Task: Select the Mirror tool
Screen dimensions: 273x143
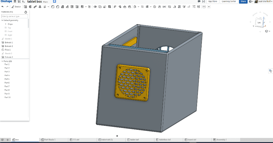Action: point(90,7)
